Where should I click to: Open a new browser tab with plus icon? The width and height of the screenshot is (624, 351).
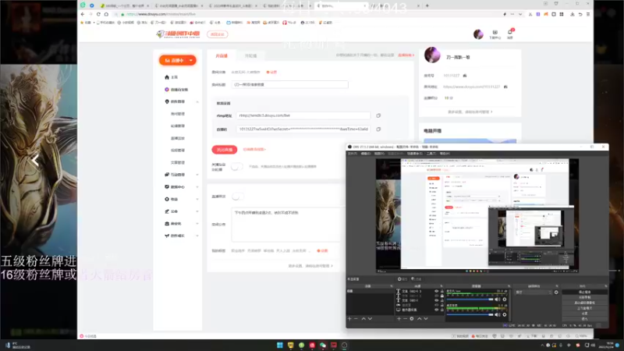pos(427,5)
